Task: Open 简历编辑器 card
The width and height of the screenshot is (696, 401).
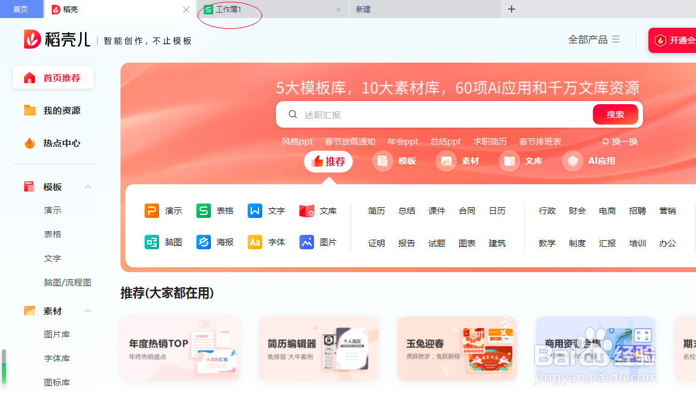Action: pos(319,349)
